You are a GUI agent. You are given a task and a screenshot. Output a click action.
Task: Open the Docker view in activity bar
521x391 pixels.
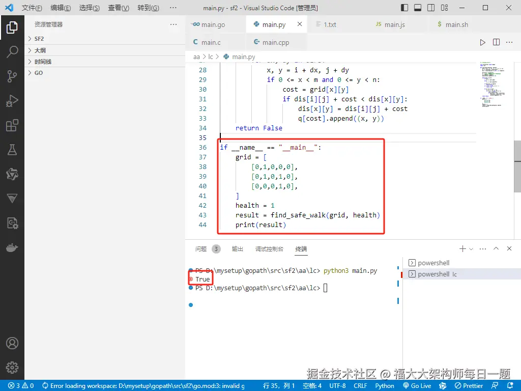pos(12,248)
